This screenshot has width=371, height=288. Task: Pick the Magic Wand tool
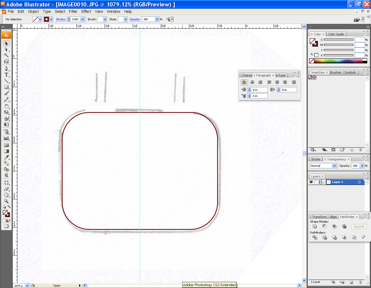tap(6, 55)
